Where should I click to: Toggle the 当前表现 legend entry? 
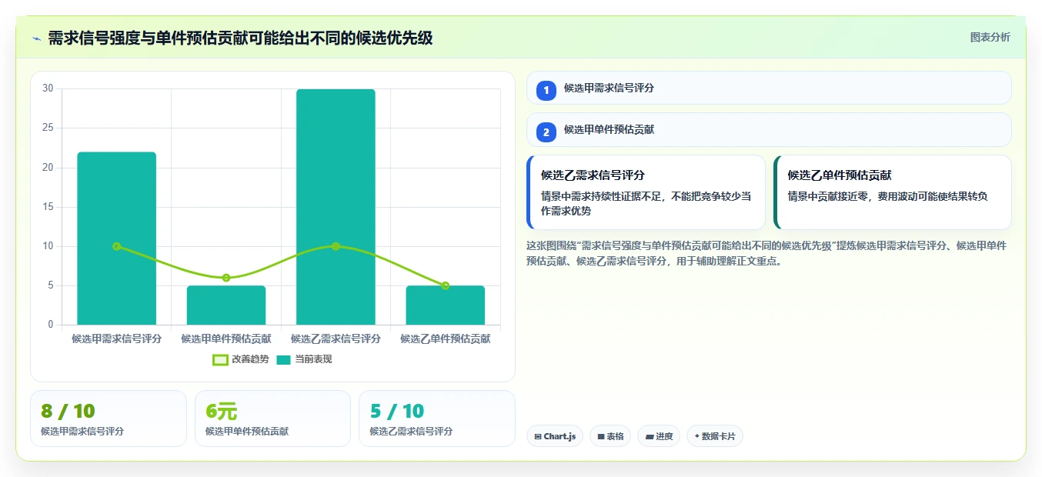pyautogui.click(x=304, y=359)
